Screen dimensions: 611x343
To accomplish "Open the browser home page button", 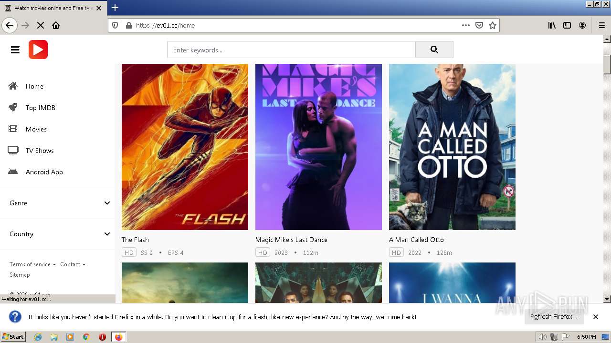I will coord(56,25).
